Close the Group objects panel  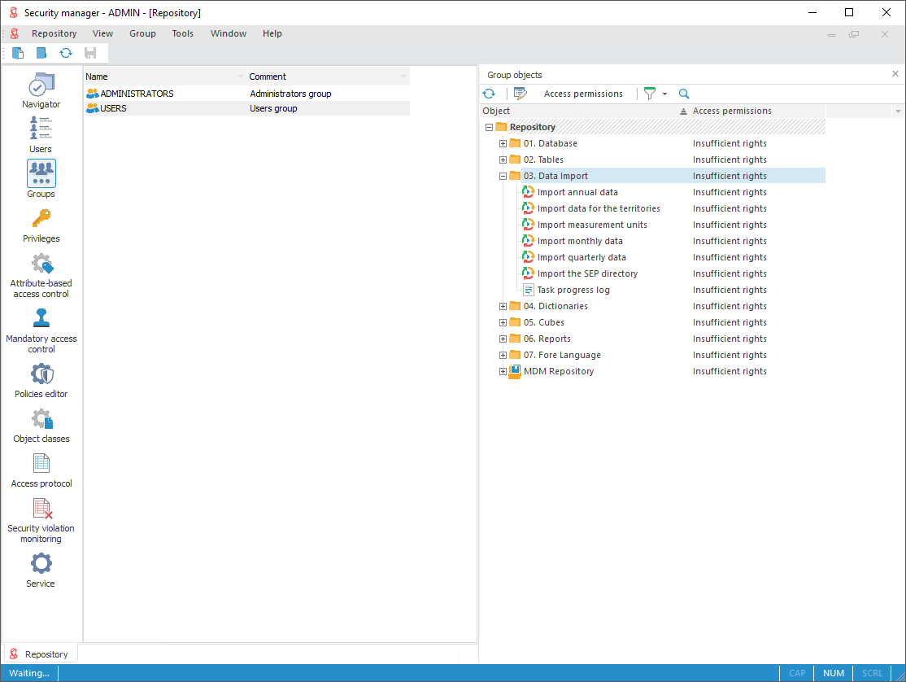895,74
